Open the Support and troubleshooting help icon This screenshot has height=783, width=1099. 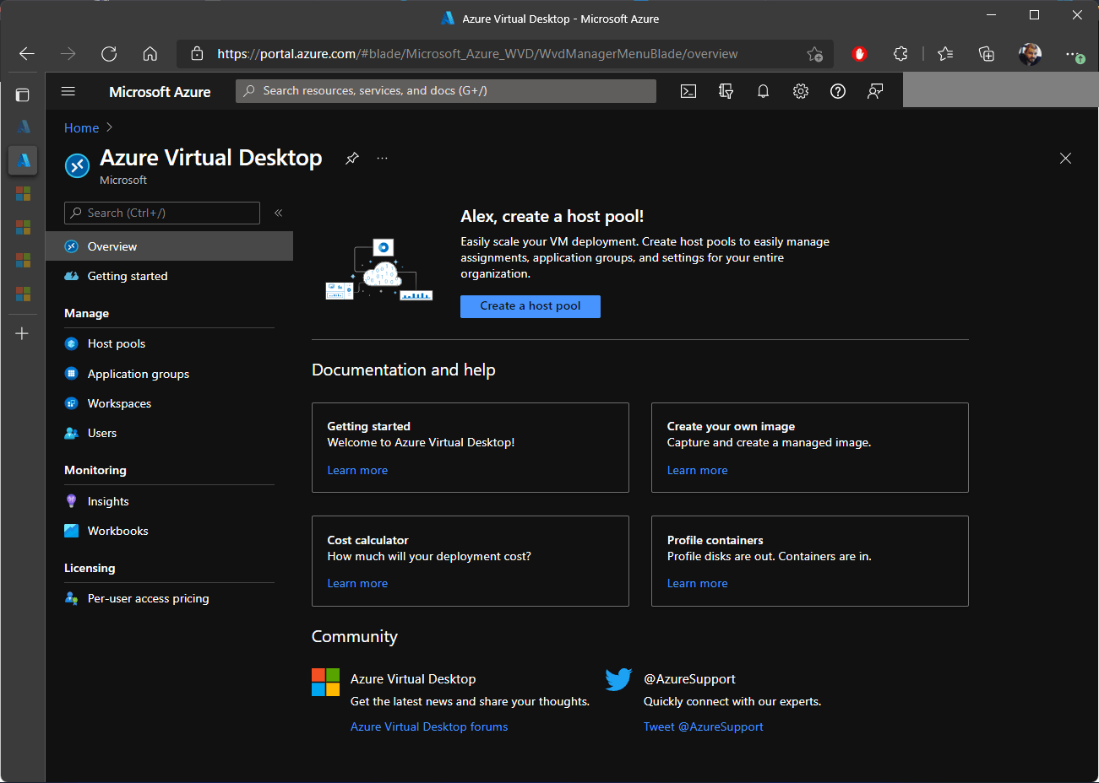coord(838,91)
